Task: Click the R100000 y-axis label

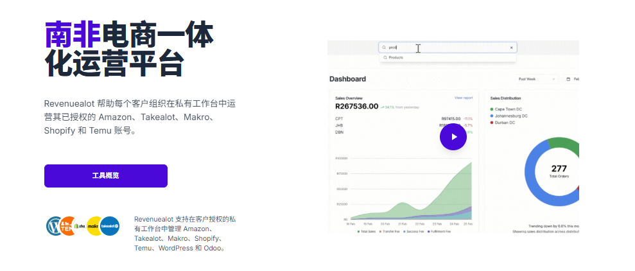Action: [x=342, y=159]
